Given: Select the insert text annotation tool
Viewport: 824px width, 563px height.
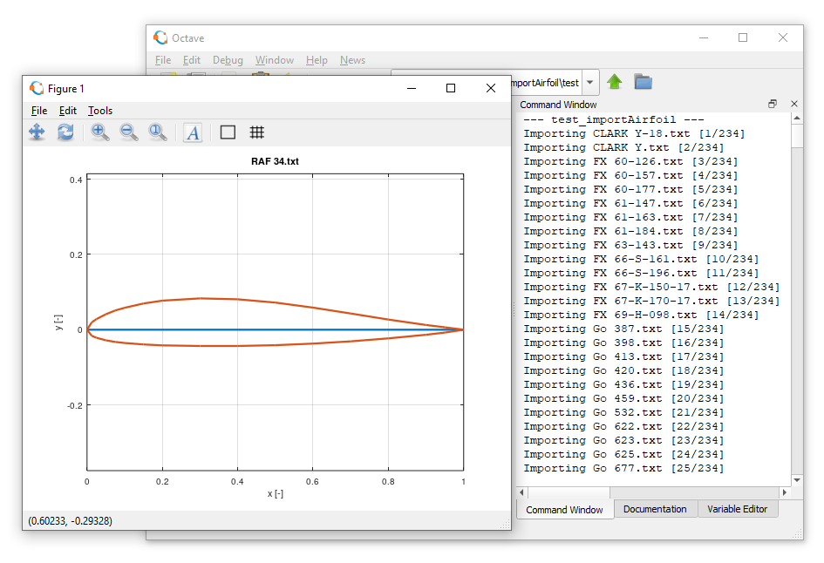Looking at the screenshot, I should coord(193,132).
